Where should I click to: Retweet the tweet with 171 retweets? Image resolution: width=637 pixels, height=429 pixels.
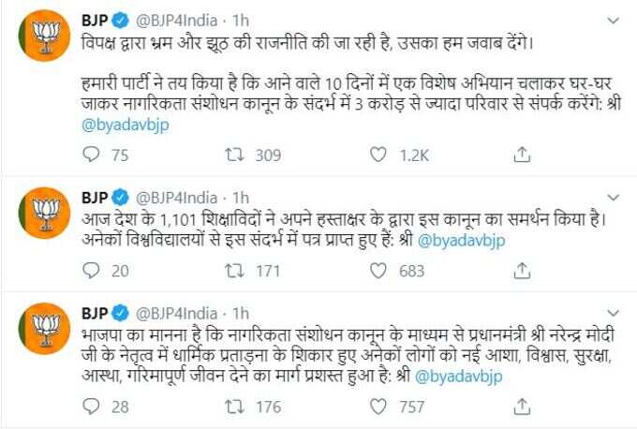235,271
